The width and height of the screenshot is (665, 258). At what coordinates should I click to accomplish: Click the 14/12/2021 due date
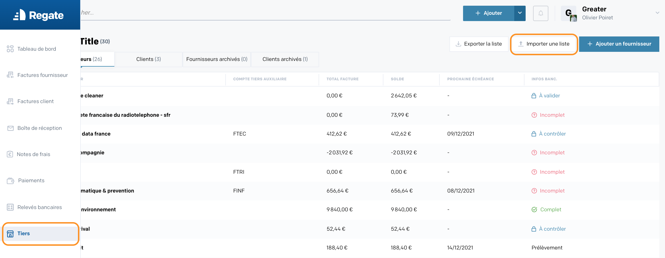pyautogui.click(x=460, y=248)
